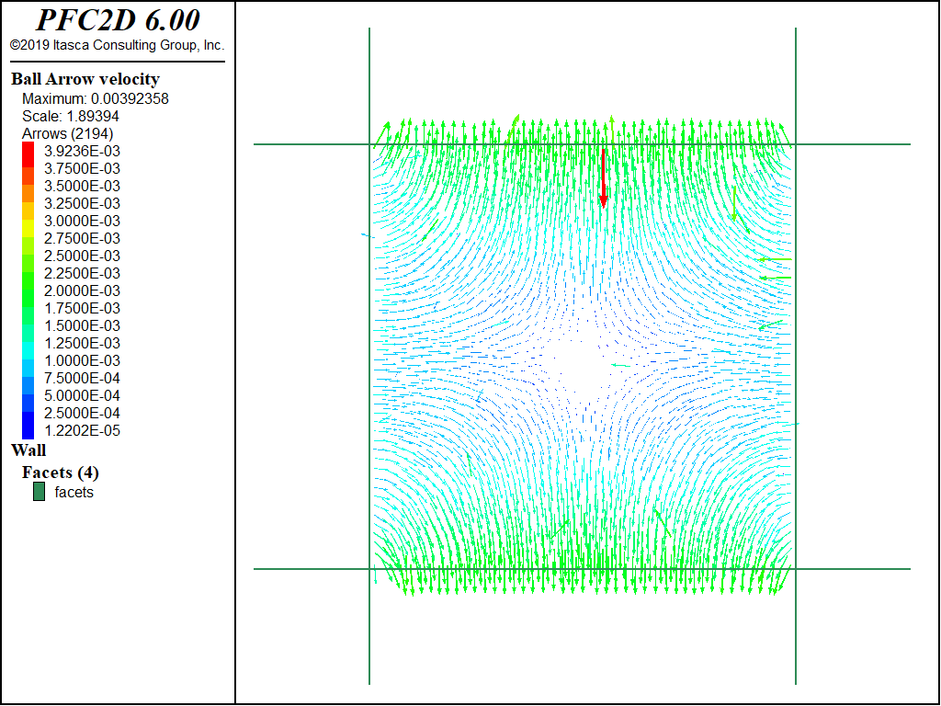Select the Itasca Consulting Group copyright line
941x706 pixels.
(117, 46)
